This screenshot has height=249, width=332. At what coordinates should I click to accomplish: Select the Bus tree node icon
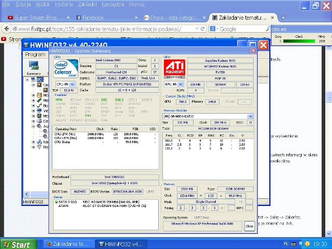pyautogui.click(x=39, y=105)
